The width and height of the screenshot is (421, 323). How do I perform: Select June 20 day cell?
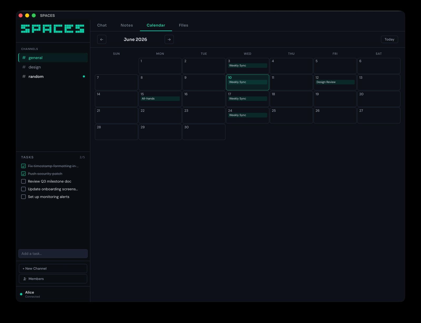click(379, 99)
